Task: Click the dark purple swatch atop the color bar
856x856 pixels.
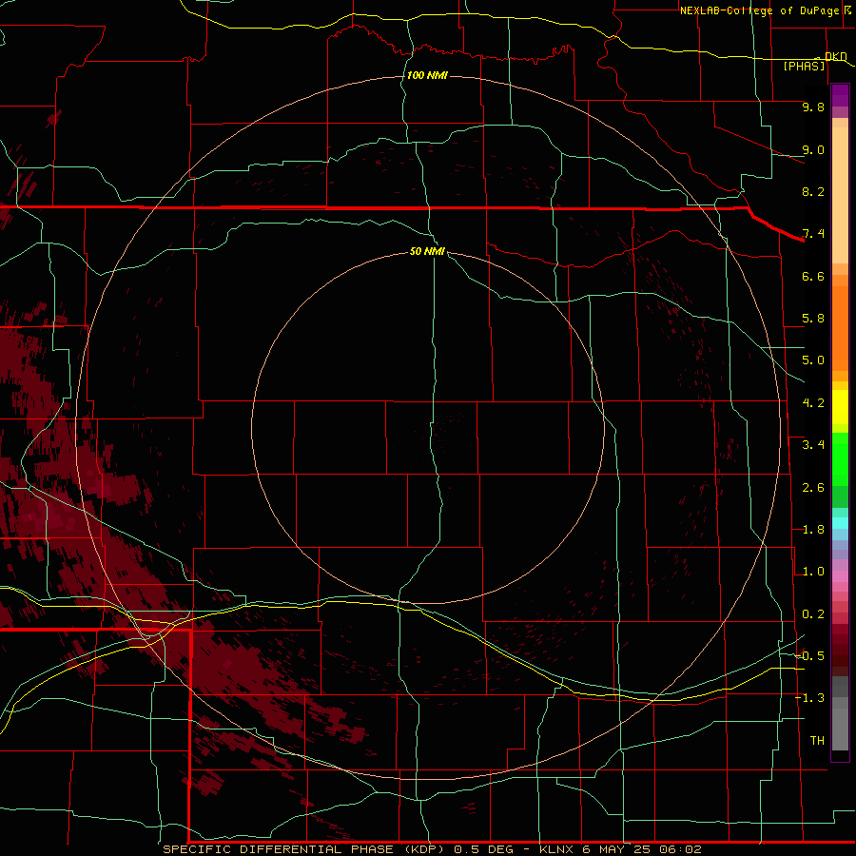Action: [x=840, y=90]
